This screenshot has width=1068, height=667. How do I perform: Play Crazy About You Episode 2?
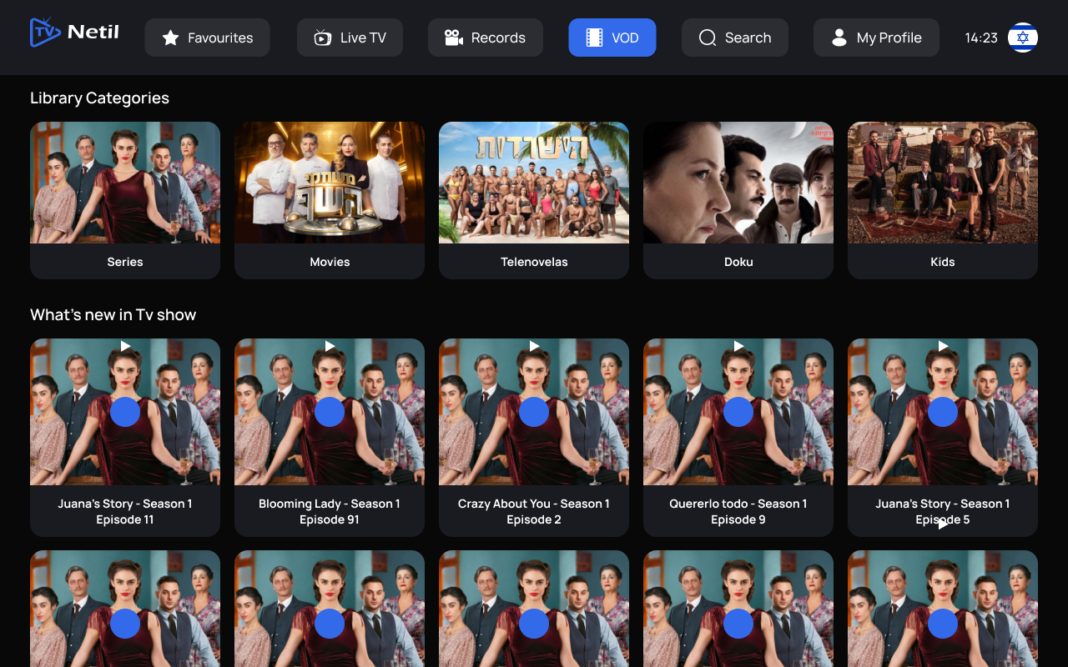534,412
